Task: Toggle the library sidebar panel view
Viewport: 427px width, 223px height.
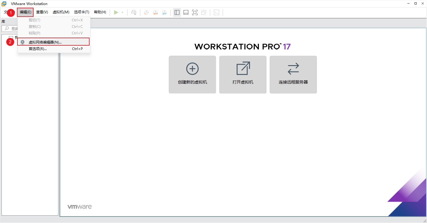Action: point(177,12)
